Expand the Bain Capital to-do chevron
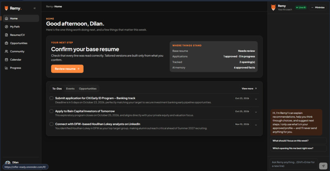 [x=256, y=112]
